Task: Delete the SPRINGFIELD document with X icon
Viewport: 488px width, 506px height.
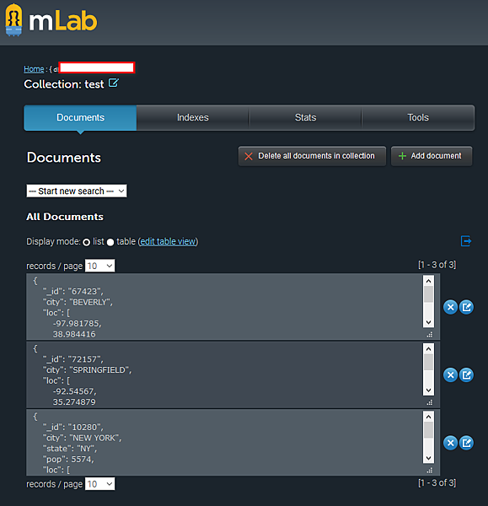Action: (450, 374)
